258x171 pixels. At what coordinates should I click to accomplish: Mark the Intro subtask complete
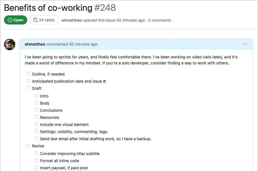pyautogui.click(x=36, y=95)
